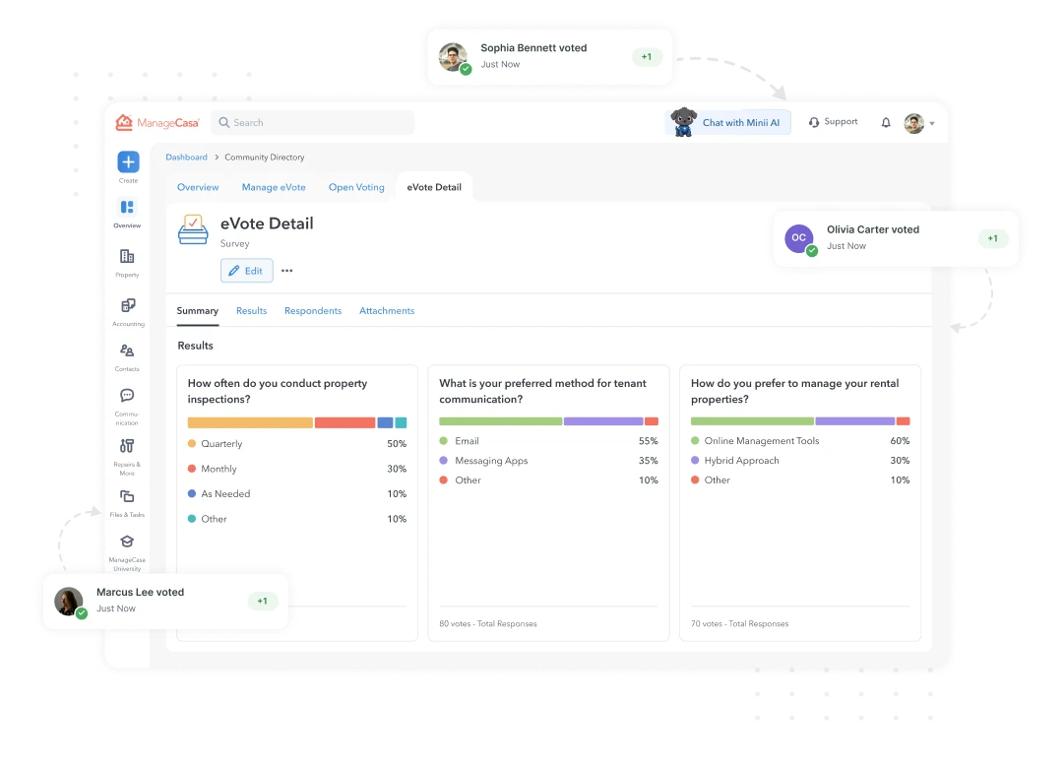The width and height of the screenshot is (1063, 766).
Task: Switch to the Overview tab
Action: 198,187
